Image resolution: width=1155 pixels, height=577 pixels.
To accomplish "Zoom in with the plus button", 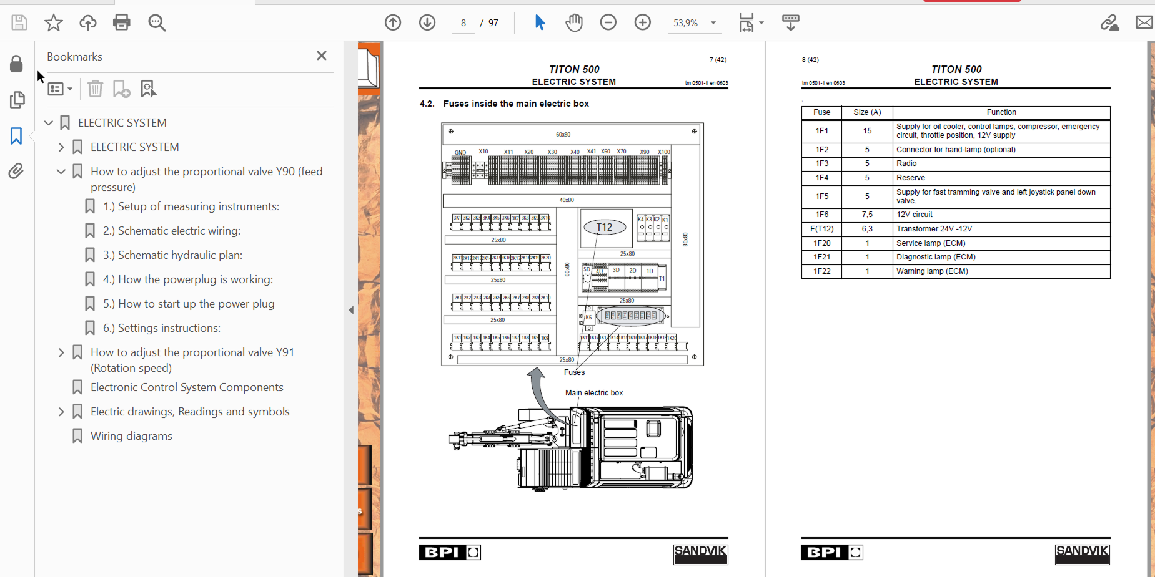I will [643, 23].
